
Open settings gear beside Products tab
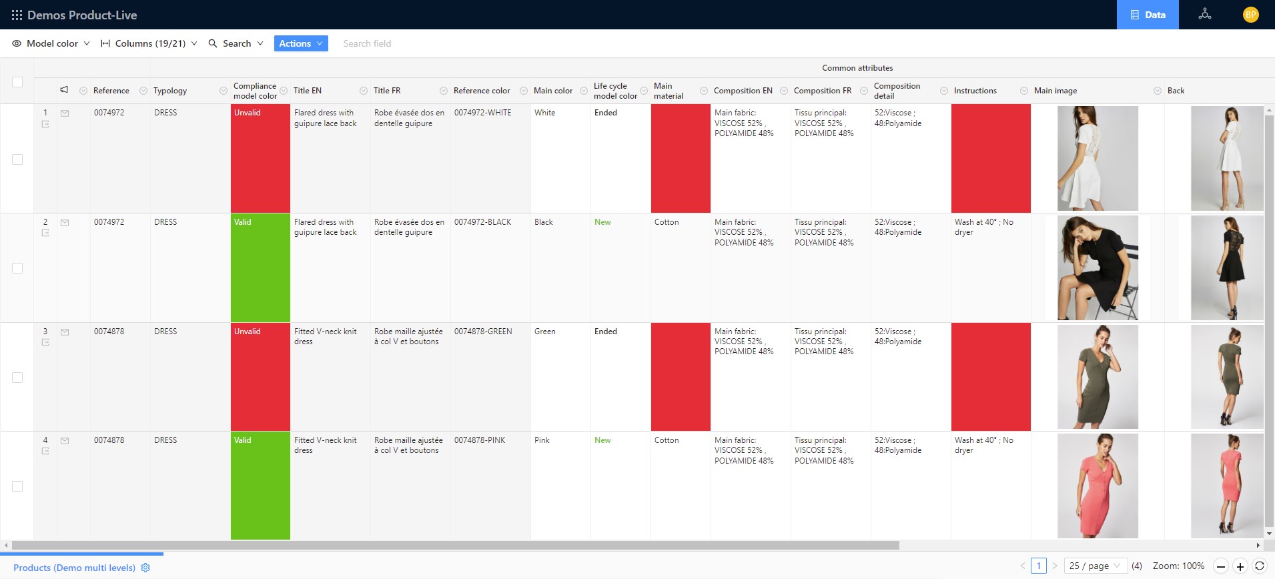[x=145, y=568]
